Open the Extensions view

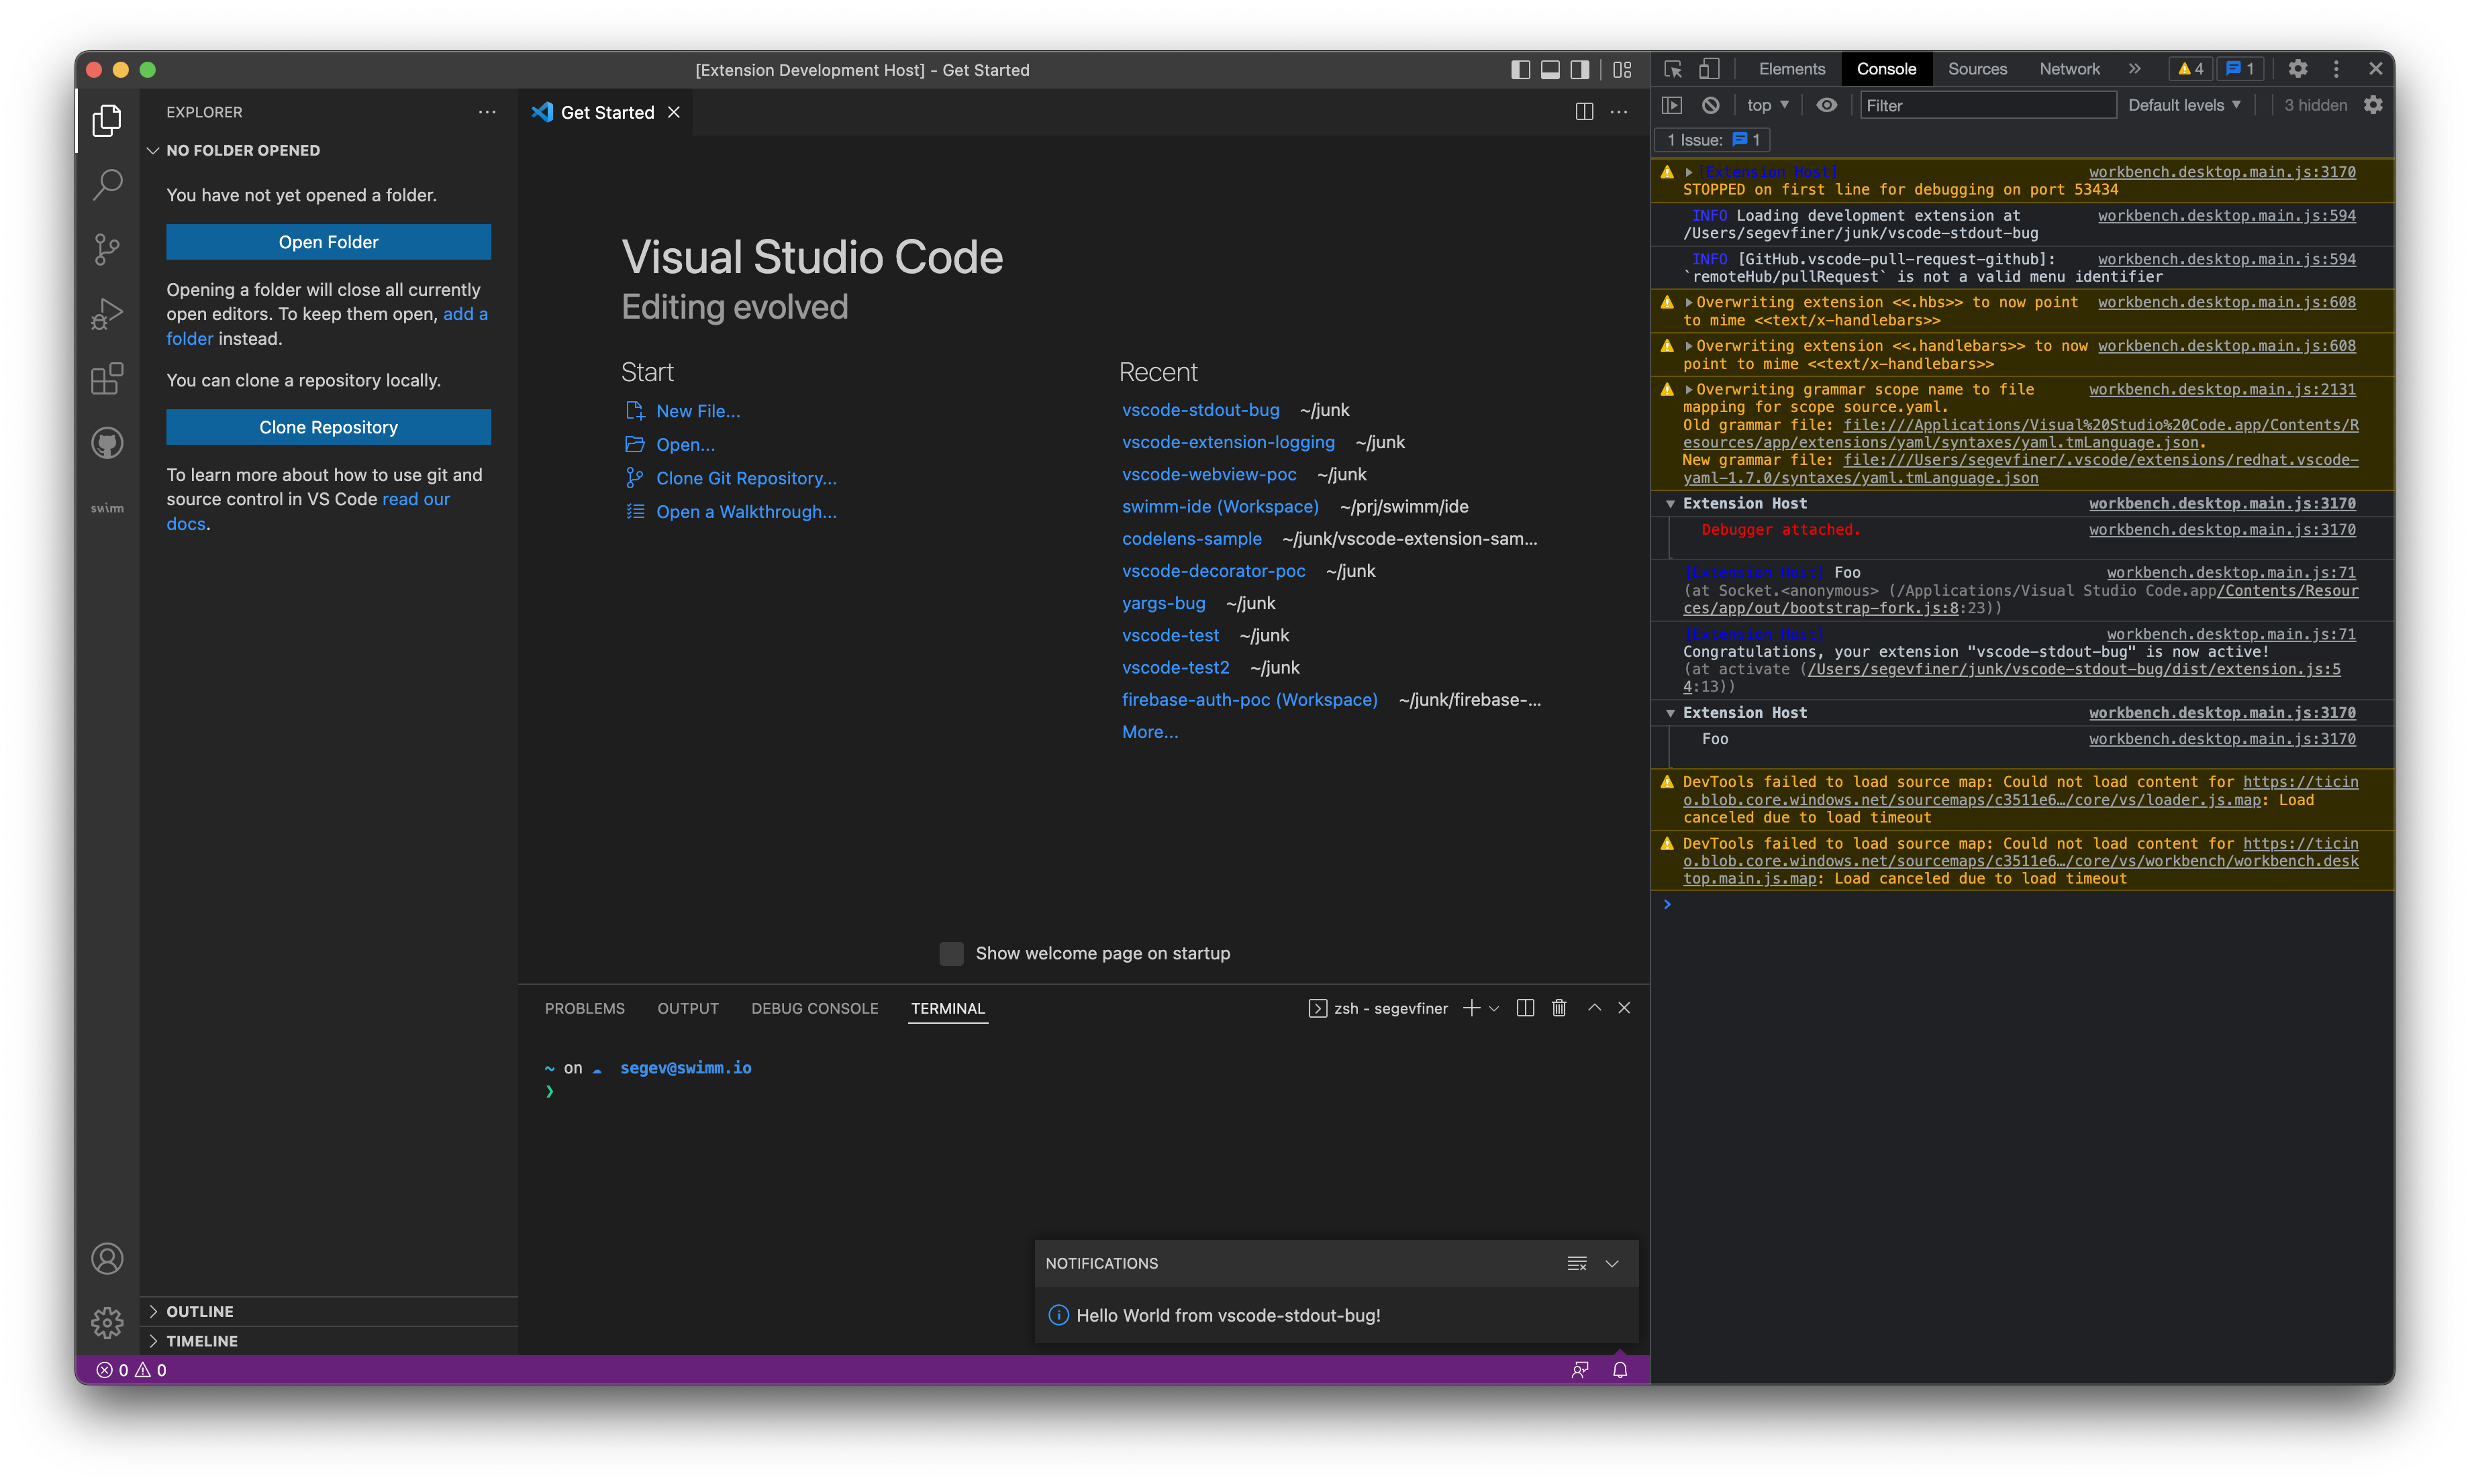107,378
